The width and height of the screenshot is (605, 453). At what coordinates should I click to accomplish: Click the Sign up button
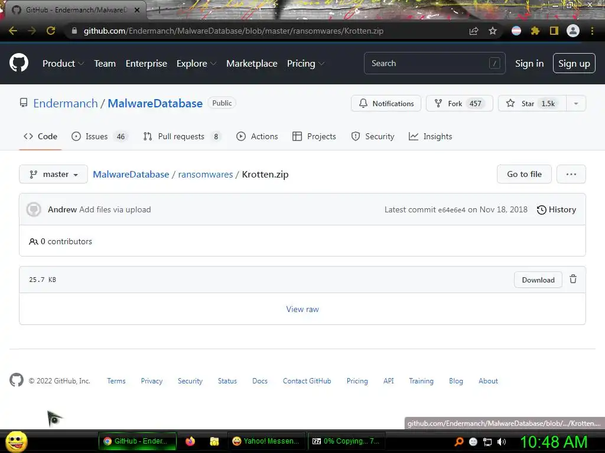coord(574,64)
